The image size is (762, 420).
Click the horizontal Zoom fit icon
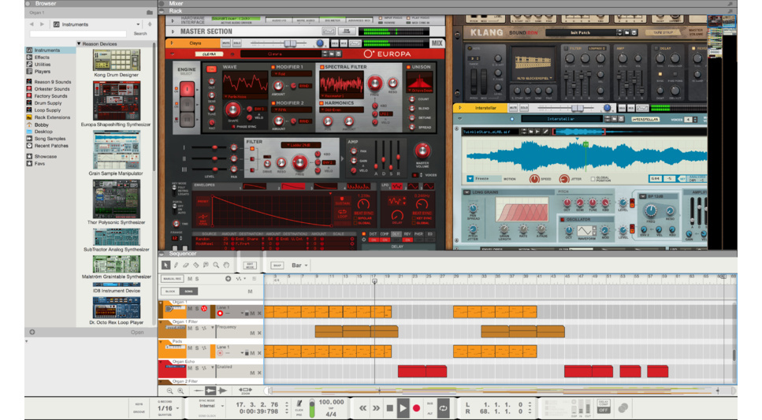pyautogui.click(x=245, y=390)
